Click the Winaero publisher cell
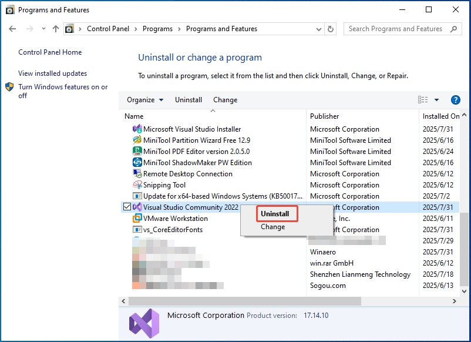 coord(323,252)
